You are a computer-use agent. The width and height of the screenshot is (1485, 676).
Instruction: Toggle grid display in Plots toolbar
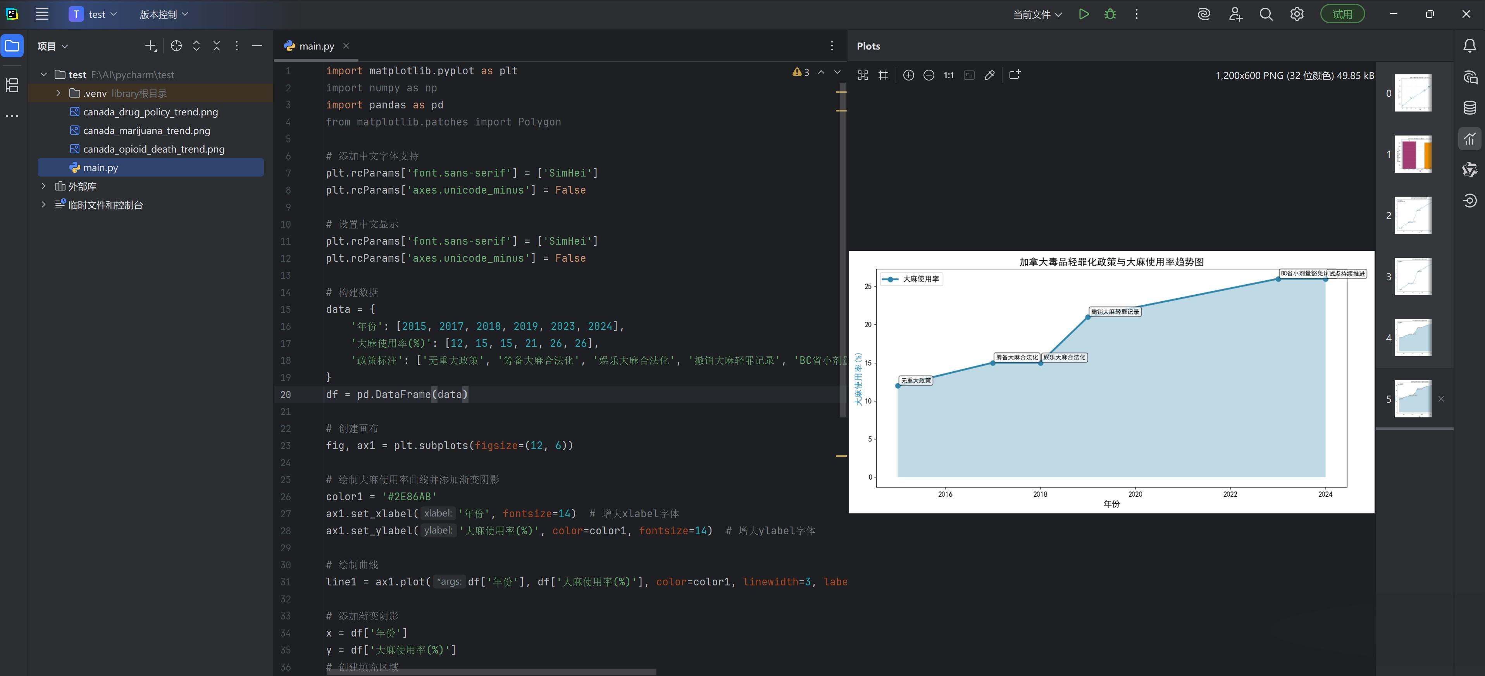(882, 75)
